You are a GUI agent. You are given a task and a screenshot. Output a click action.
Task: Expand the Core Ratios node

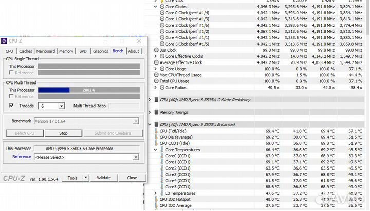tap(155, 87)
